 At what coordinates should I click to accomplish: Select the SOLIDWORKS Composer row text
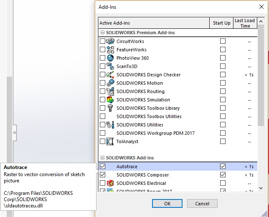point(142,175)
